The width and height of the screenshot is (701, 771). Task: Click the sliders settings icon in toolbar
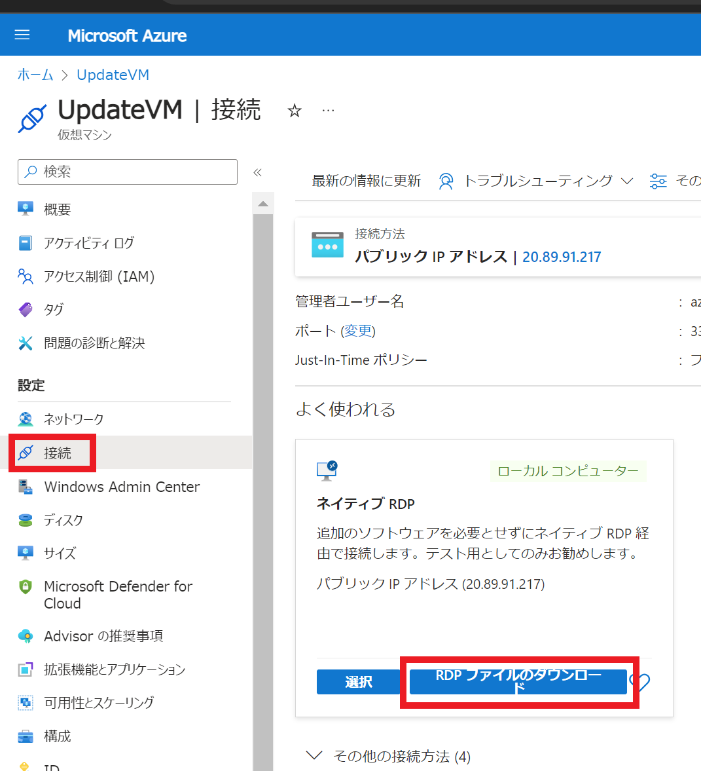(x=658, y=181)
